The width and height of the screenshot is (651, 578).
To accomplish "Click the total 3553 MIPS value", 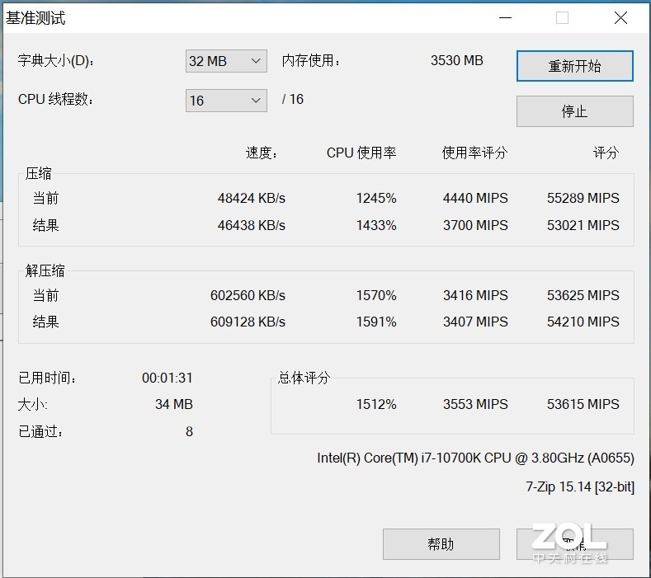I will click(x=475, y=404).
